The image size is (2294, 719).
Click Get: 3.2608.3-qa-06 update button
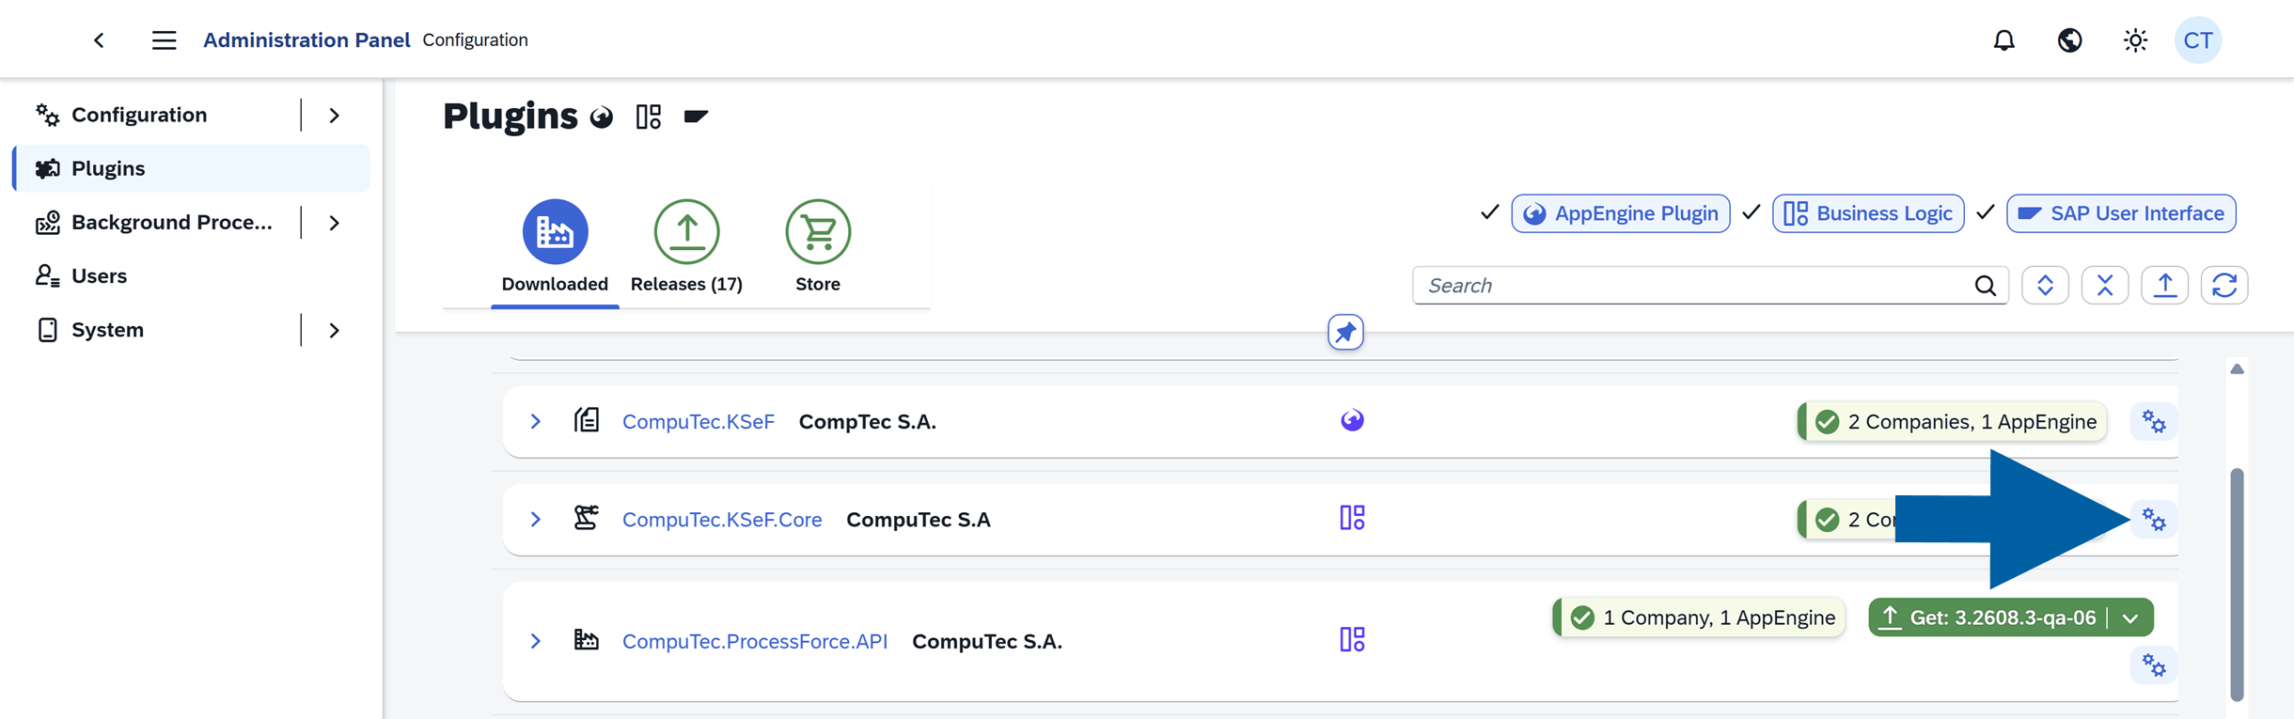click(1989, 618)
